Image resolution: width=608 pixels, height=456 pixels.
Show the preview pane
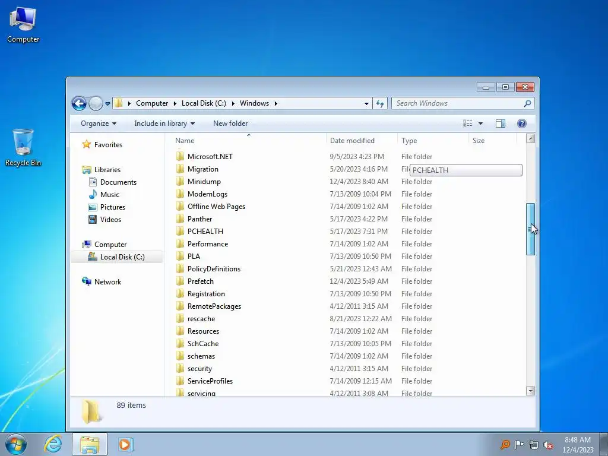click(x=500, y=123)
